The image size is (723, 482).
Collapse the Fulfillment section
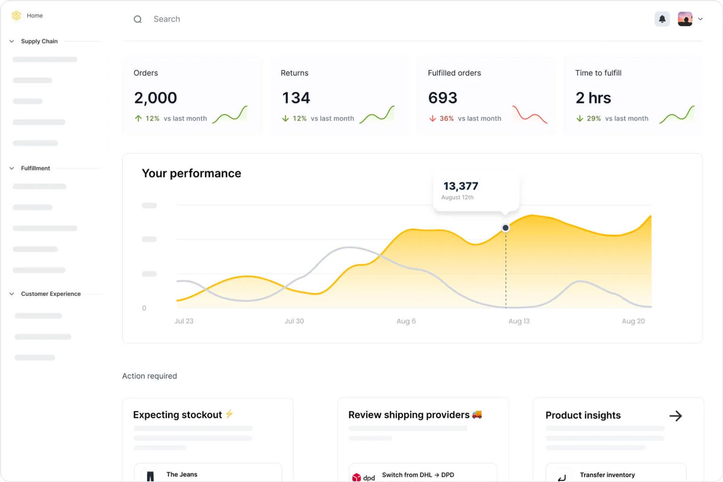(x=11, y=169)
